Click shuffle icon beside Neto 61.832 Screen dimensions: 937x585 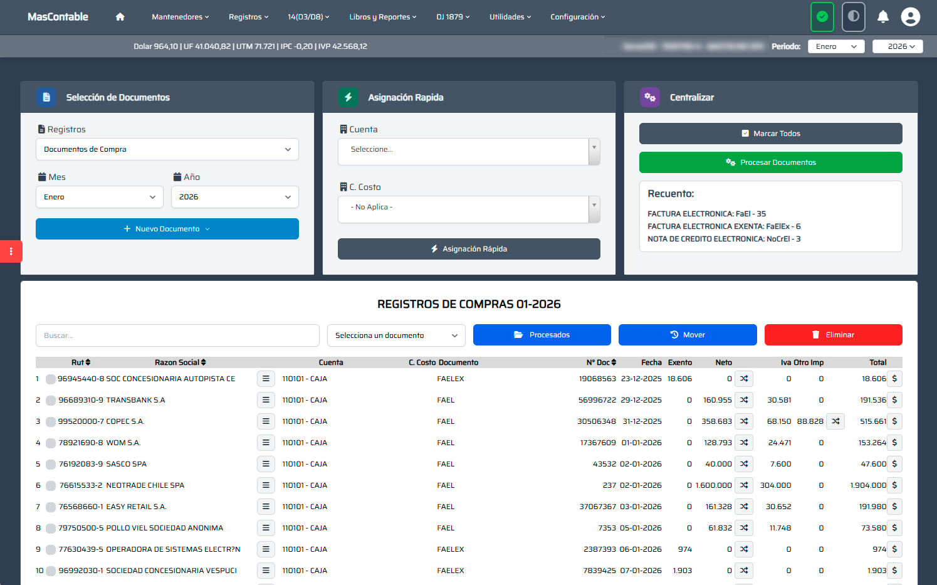coord(744,528)
